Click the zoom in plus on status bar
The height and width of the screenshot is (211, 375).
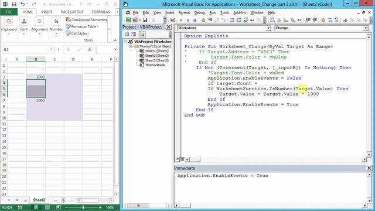point(100,207)
